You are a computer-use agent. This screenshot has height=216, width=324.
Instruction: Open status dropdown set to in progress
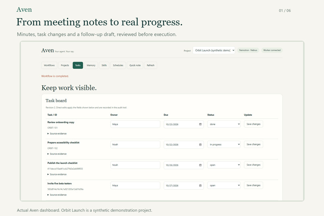[x=224, y=144]
